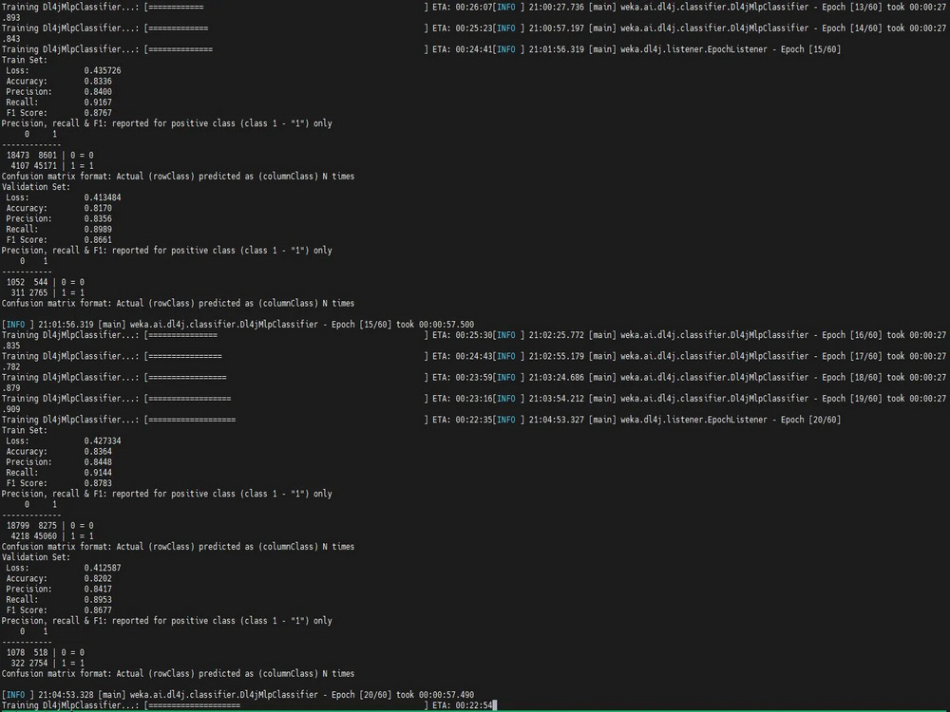This screenshot has width=950, height=712.
Task: Select confusion matrix row 311 2765
Action: pyautogui.click(x=47, y=293)
